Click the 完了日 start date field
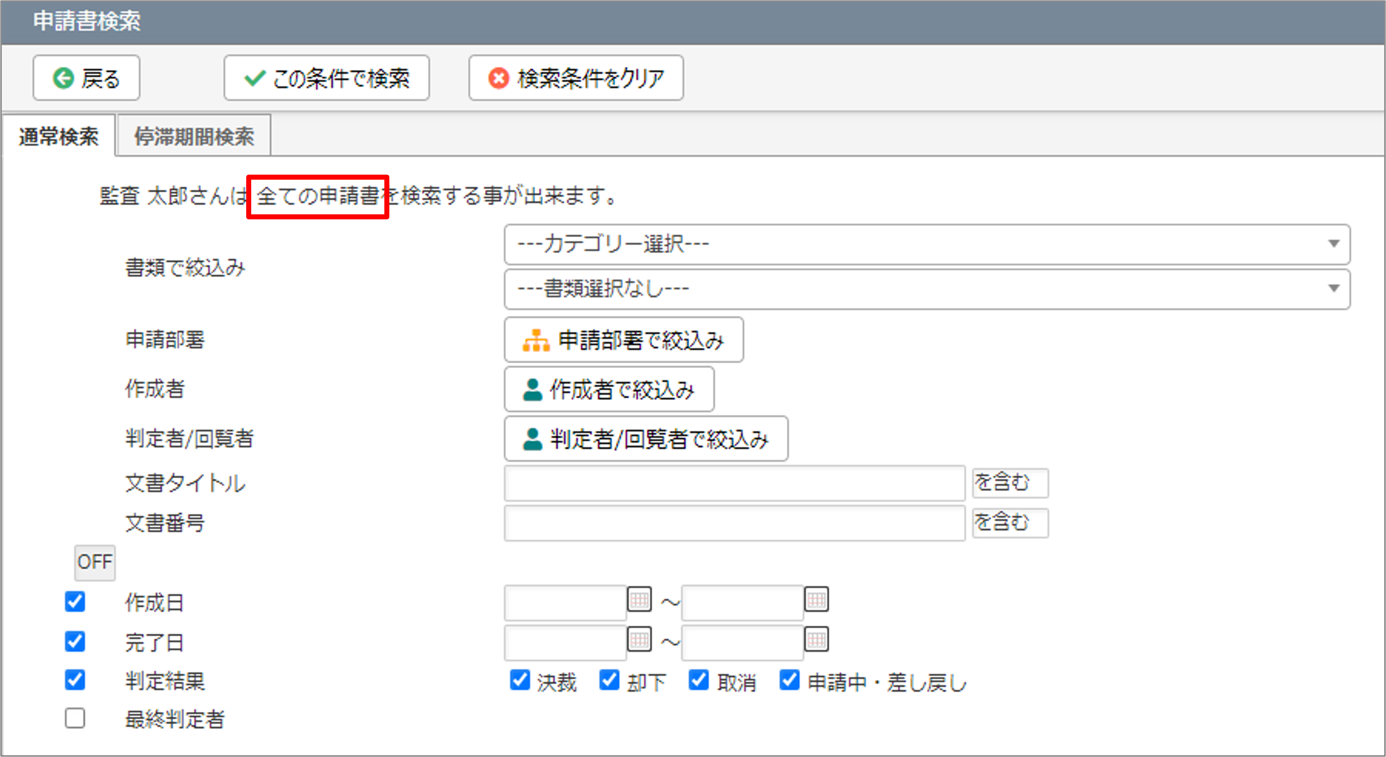The height and width of the screenshot is (757, 1386). pyautogui.click(x=565, y=643)
